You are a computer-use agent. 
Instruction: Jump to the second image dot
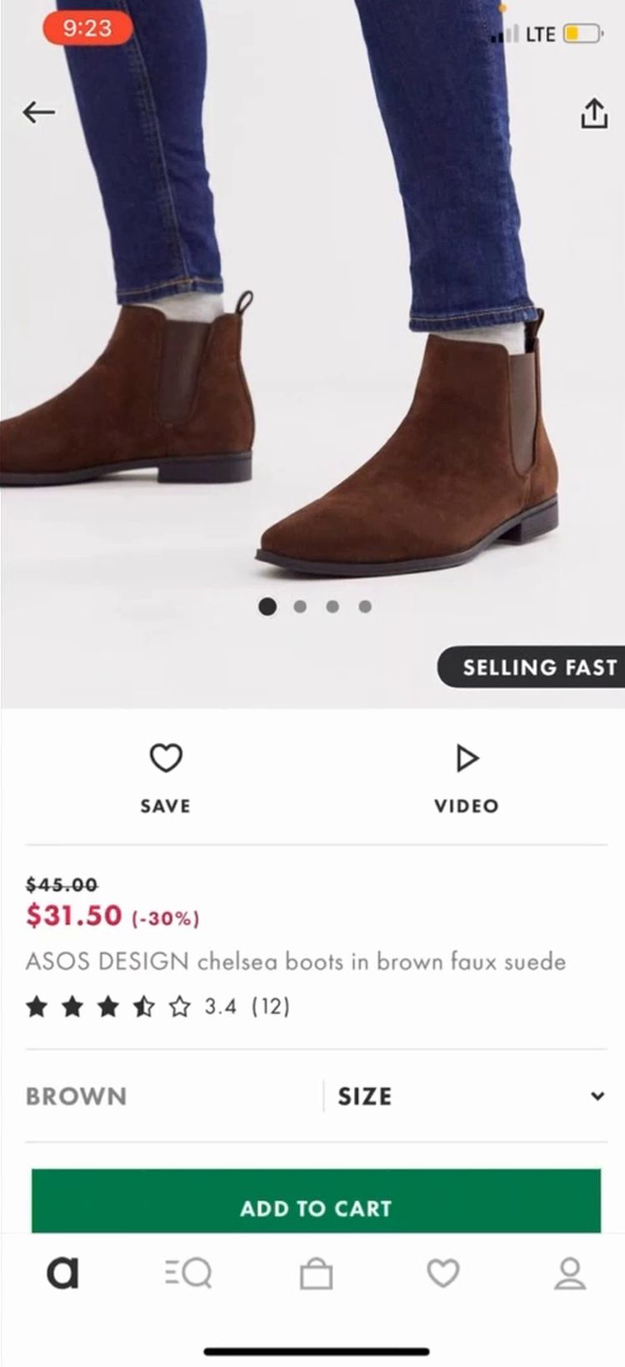[300, 607]
